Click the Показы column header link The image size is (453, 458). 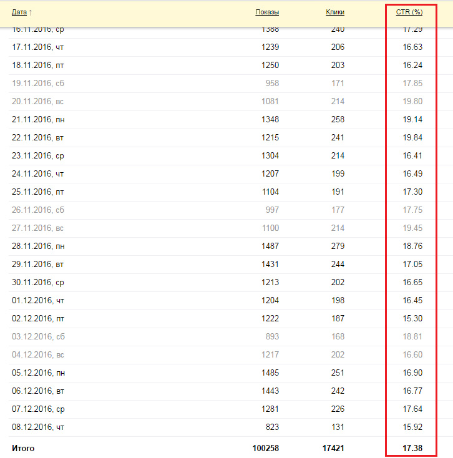(x=267, y=12)
